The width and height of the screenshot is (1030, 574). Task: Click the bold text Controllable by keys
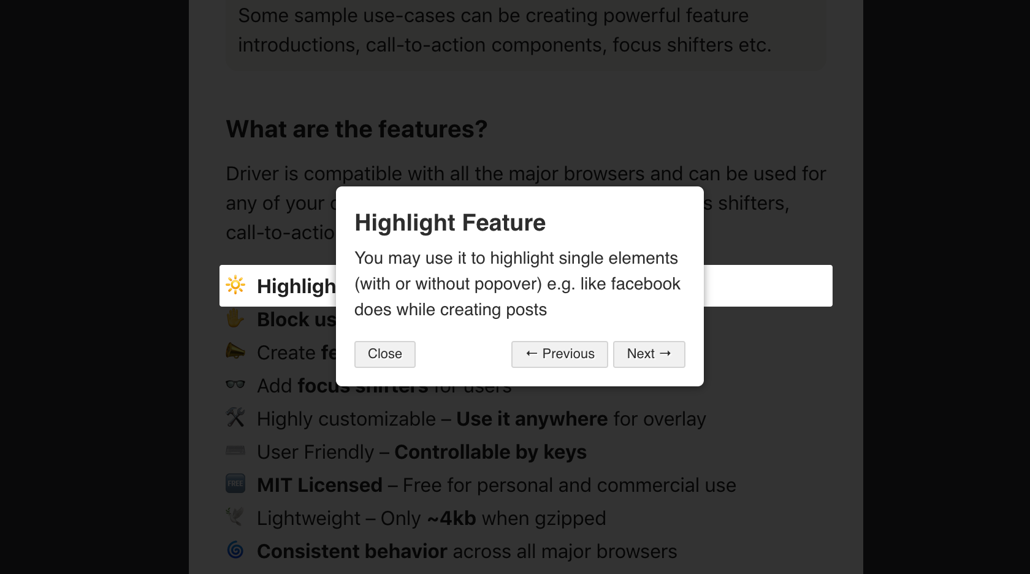pyautogui.click(x=490, y=451)
